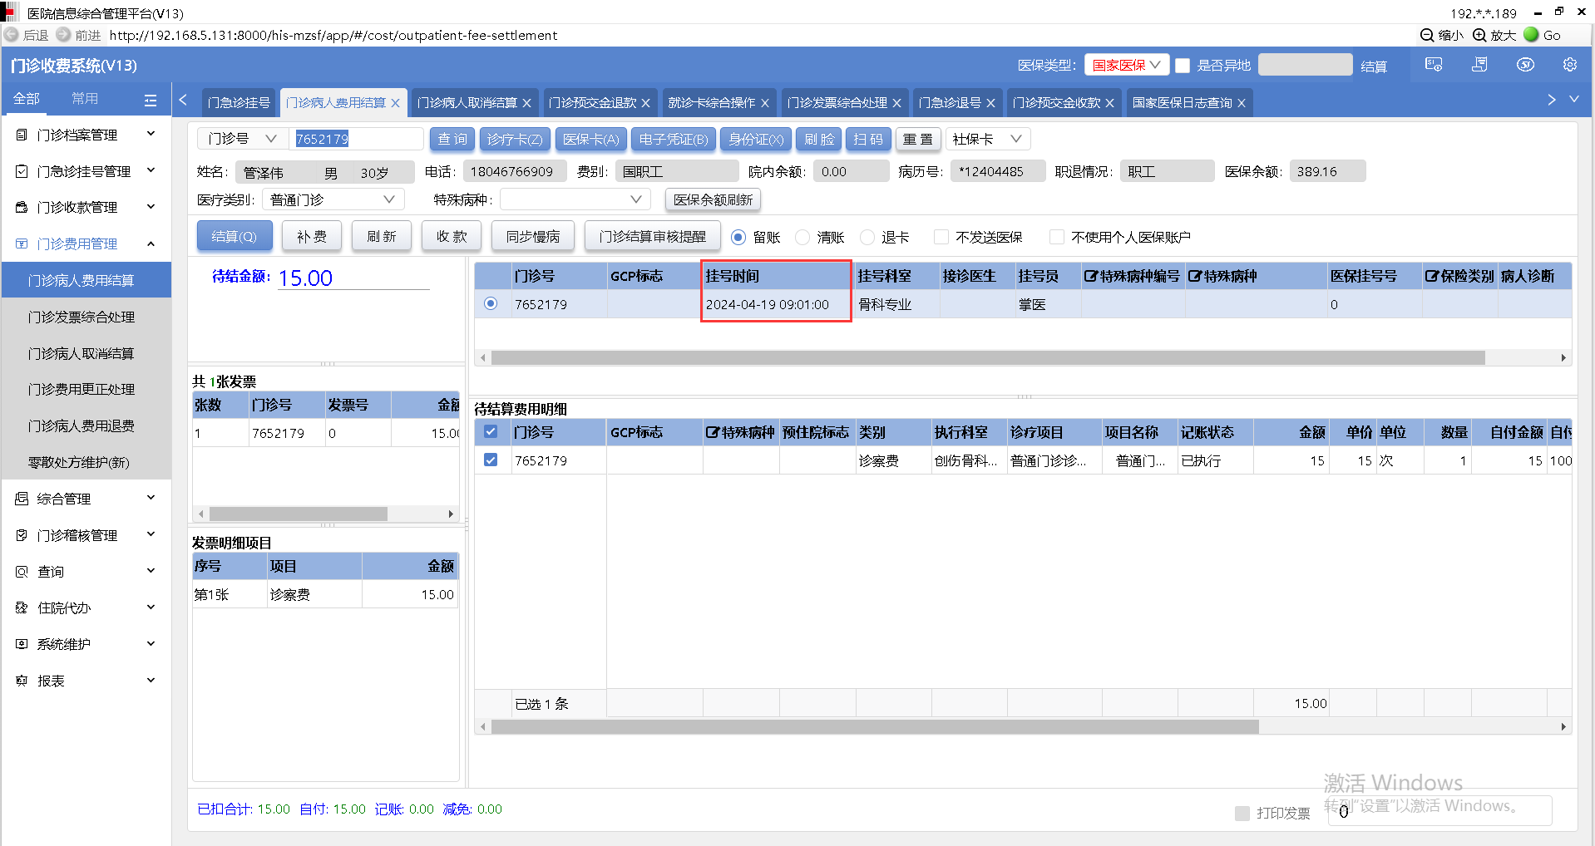Open the 医保类型 dropdown
Screen dimensions: 1595x846
[1128, 65]
